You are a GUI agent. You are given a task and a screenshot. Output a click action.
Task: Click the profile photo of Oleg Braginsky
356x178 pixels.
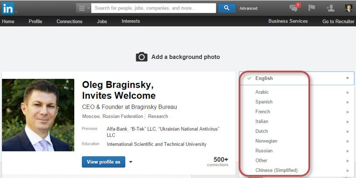click(38, 115)
